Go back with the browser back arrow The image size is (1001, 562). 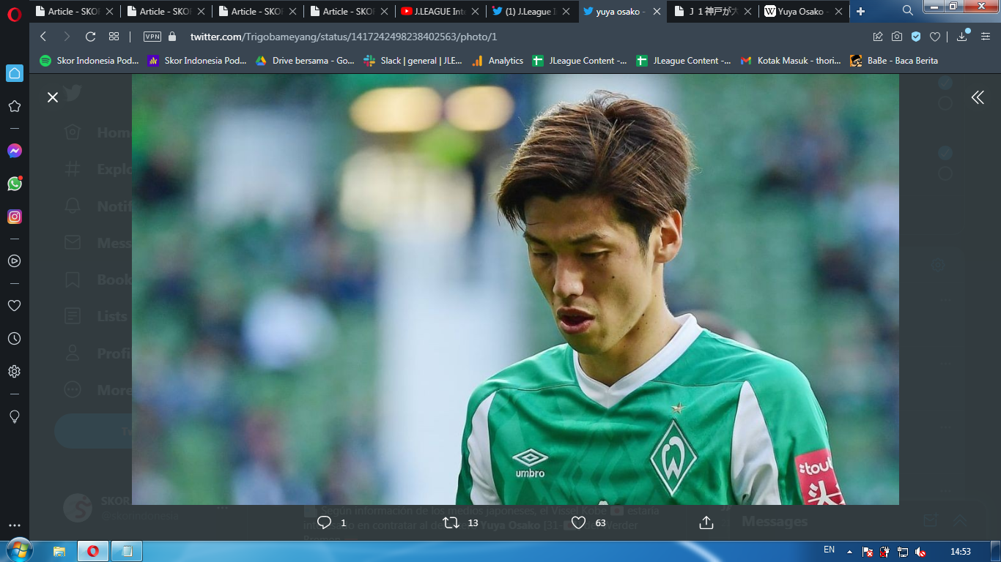[x=43, y=37]
